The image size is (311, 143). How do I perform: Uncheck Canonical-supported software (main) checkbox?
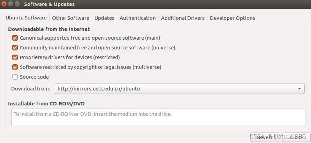pyautogui.click(x=15, y=38)
